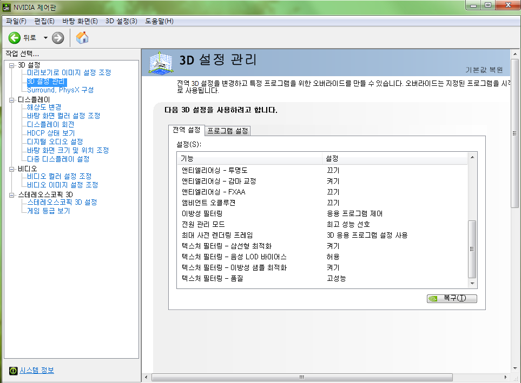The height and width of the screenshot is (383, 521).
Task: Click the green Back arrow icon
Action: (14, 38)
